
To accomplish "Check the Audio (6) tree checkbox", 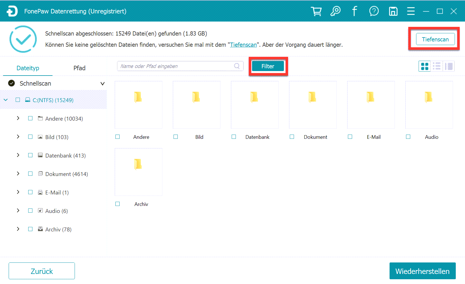I will (x=30, y=211).
